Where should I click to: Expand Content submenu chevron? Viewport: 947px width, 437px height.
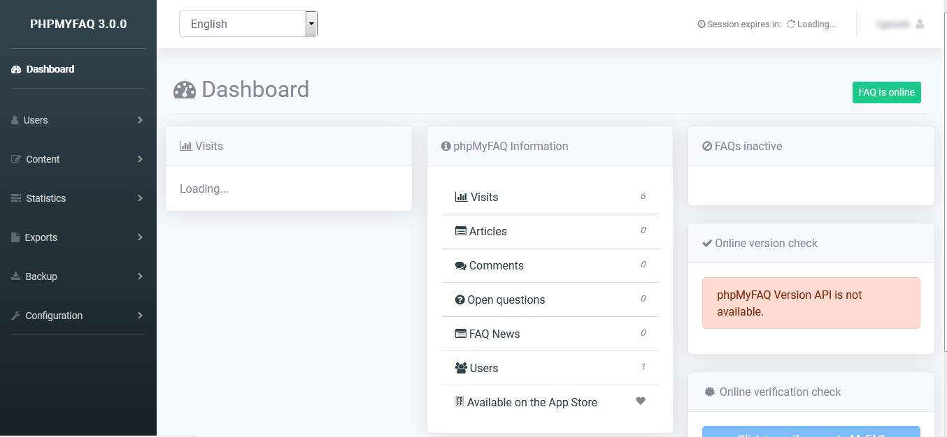(x=140, y=159)
